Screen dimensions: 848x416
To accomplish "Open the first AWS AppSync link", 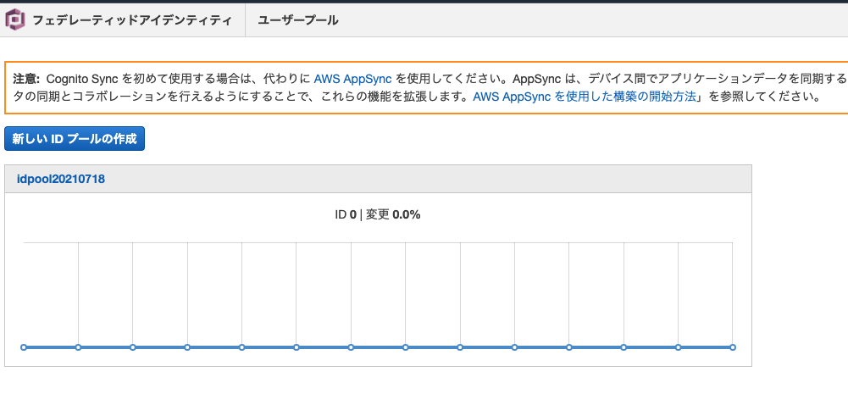I will 352,79.
